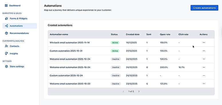Click the Recommendations cube icon
Viewport: 222px width, 105px height.
tap(7, 33)
